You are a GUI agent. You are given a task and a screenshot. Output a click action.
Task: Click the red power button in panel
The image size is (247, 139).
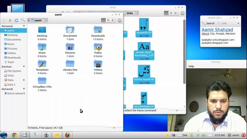click(x=244, y=135)
